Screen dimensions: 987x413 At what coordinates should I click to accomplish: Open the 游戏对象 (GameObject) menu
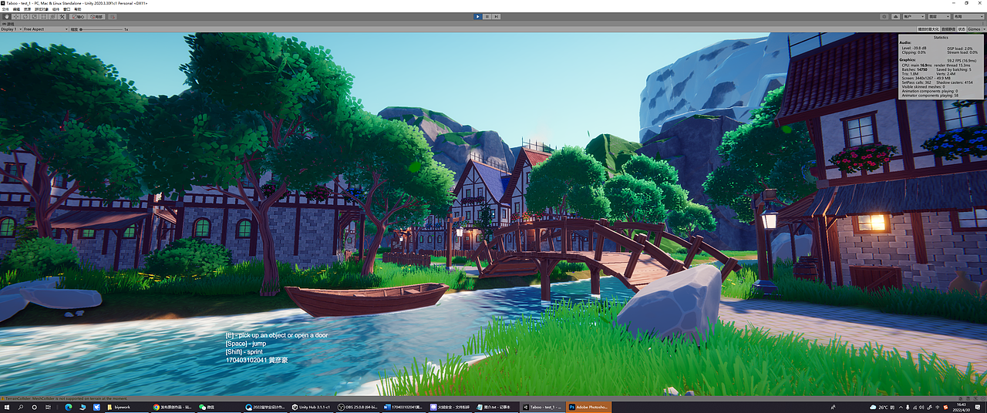[42, 9]
